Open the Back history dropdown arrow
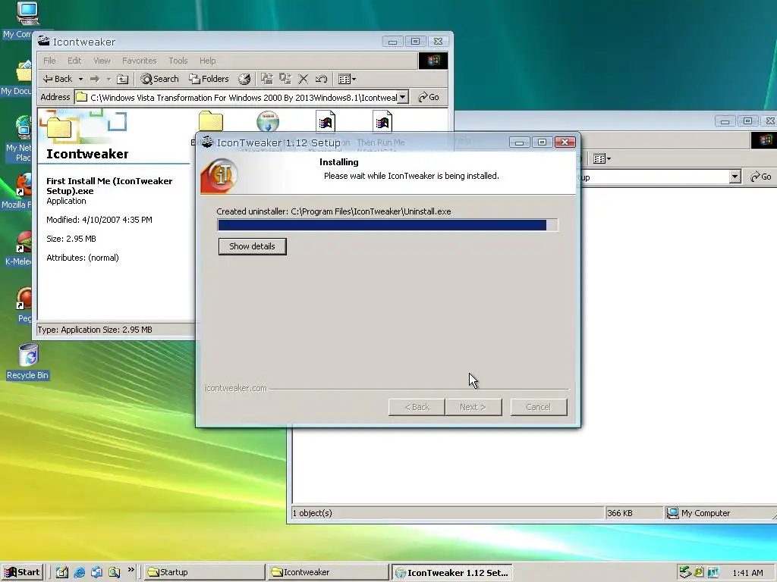Viewport: 777px width, 582px height. tap(80, 79)
